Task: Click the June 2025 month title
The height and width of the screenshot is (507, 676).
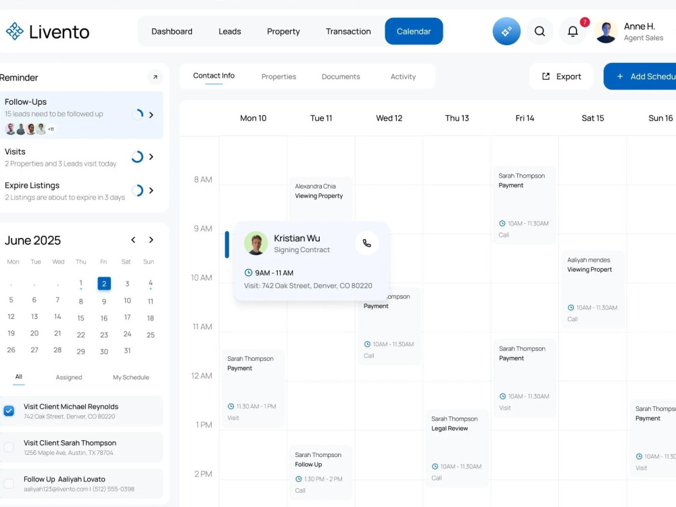Action: coord(32,240)
